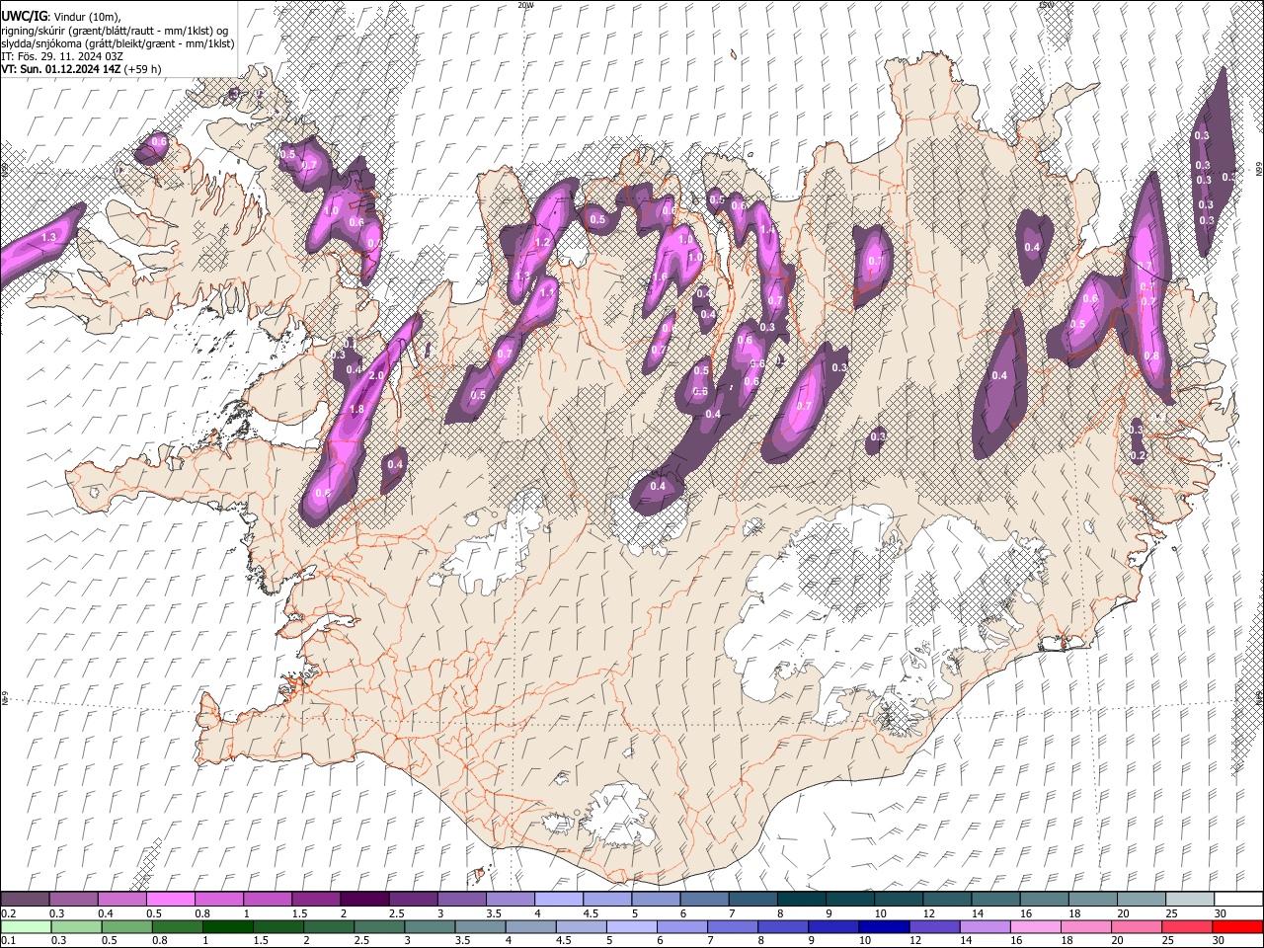Screen dimensions: 1264x948
Task: Choose the slate blue swatch labeled 6 on snow scale
Action: 704,899
